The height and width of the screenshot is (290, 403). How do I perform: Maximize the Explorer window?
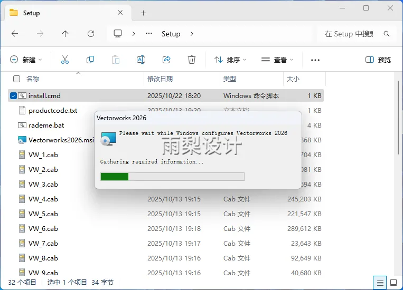(x=366, y=8)
